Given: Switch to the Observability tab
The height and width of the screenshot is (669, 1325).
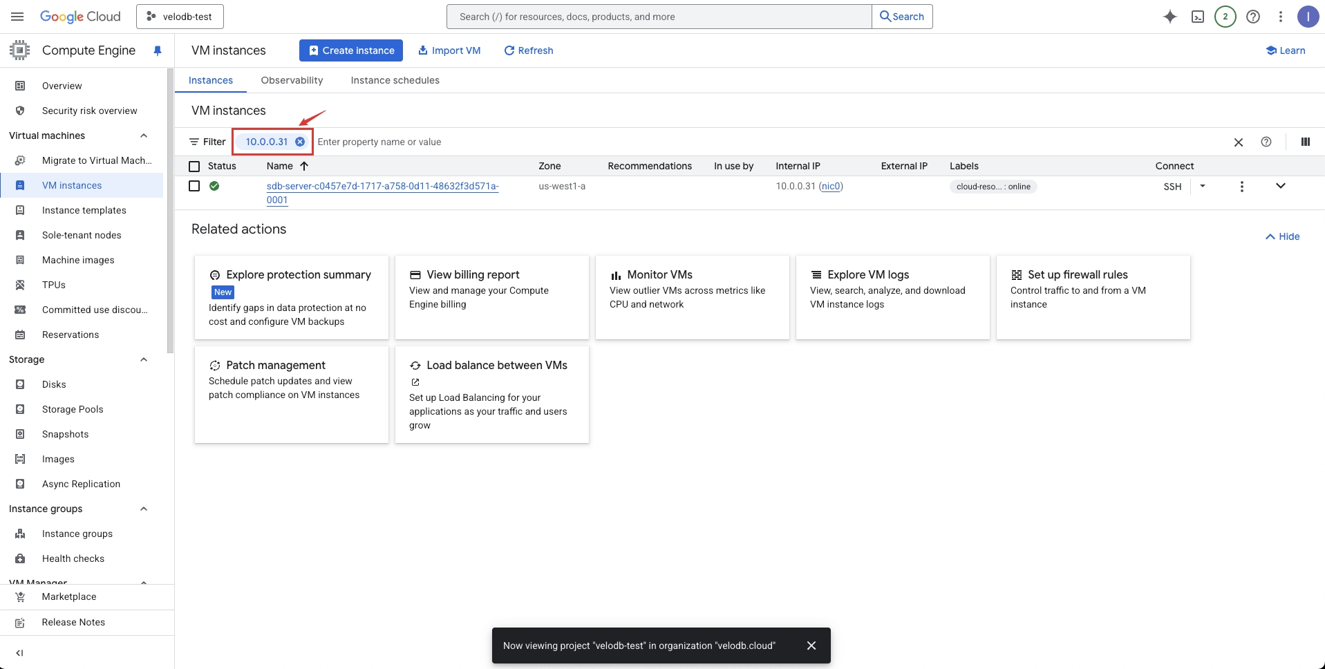Looking at the screenshot, I should pyautogui.click(x=292, y=80).
